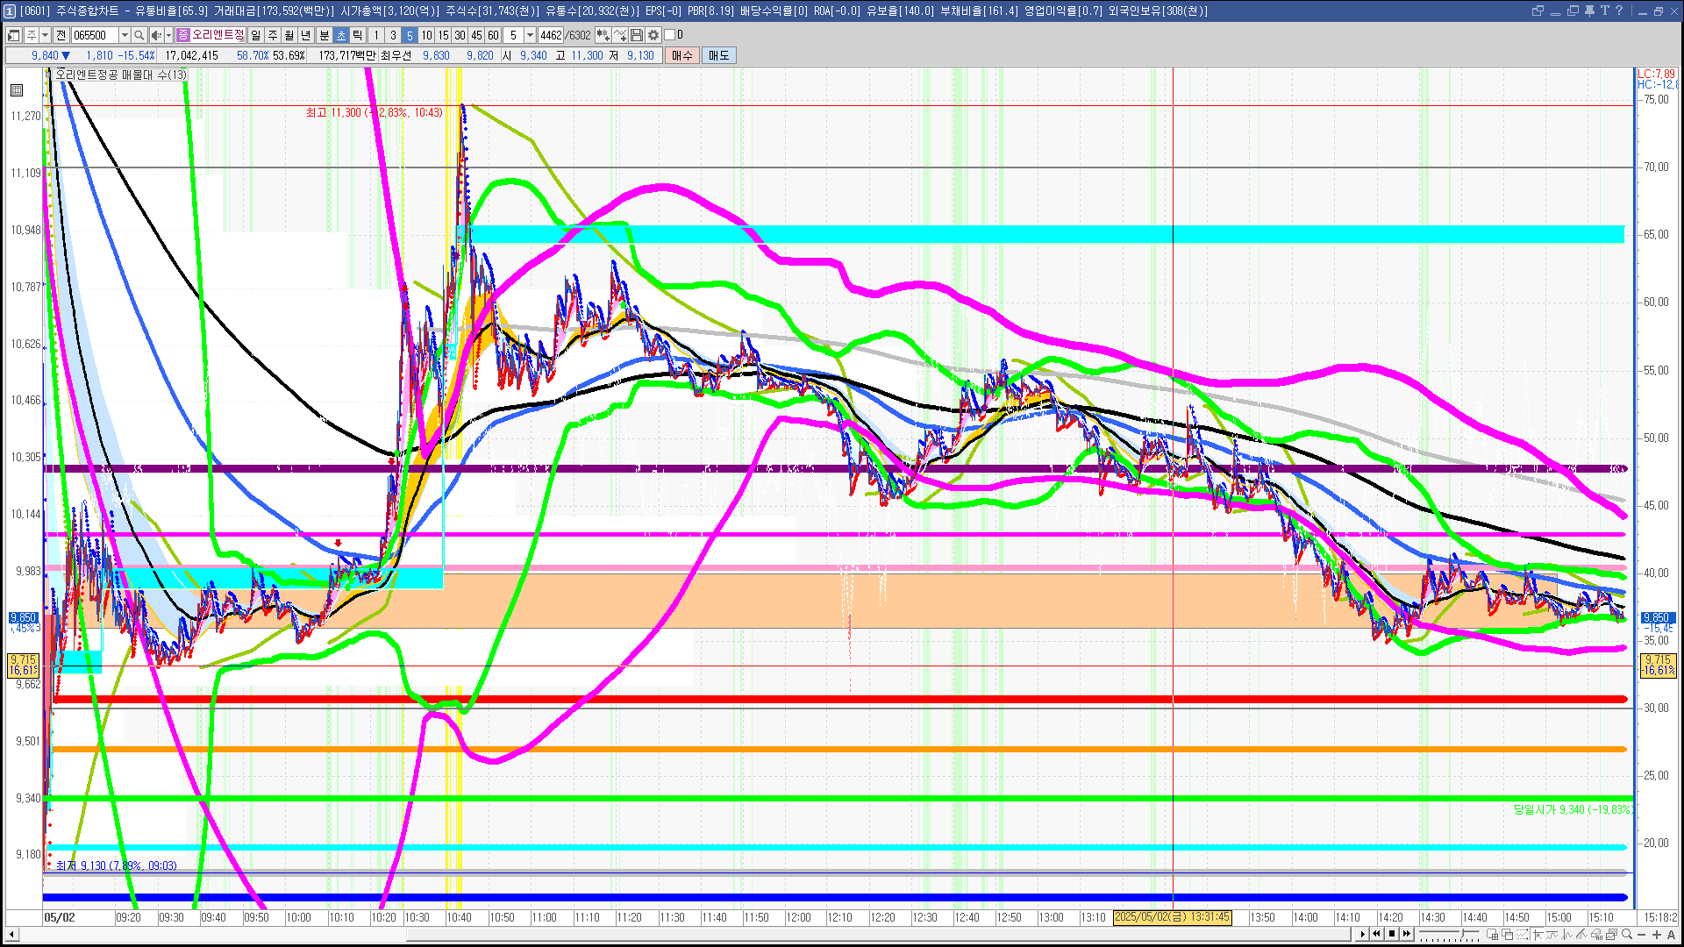Open stock code 065500 dropdown arrow

click(125, 35)
